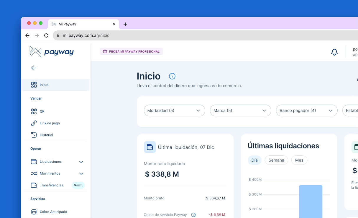This screenshot has height=218, width=358.
Task: Open Transferencias in sidebar
Action: point(51,185)
